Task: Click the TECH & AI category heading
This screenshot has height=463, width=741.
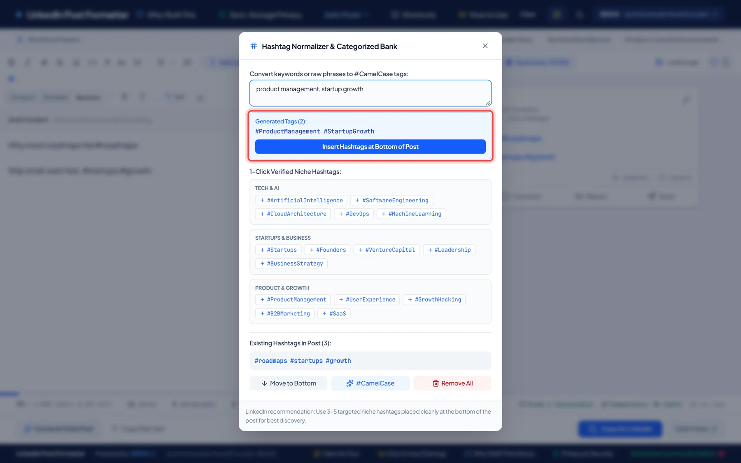Action: [267, 188]
